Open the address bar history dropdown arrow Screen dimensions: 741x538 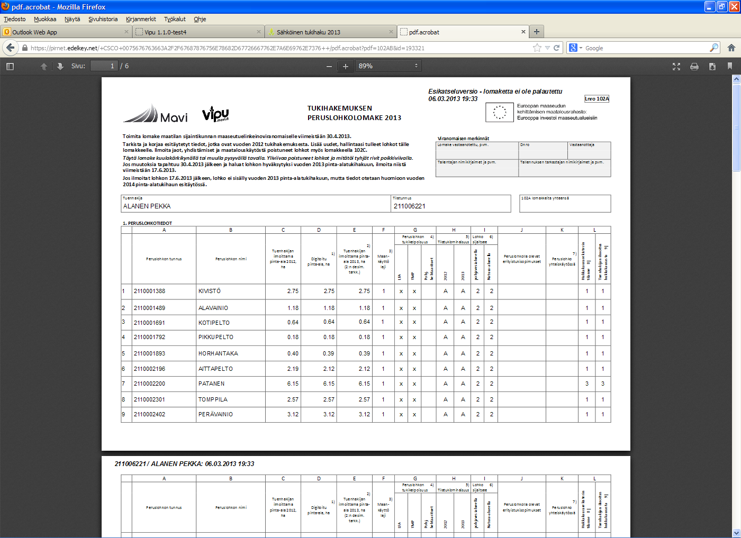[547, 48]
